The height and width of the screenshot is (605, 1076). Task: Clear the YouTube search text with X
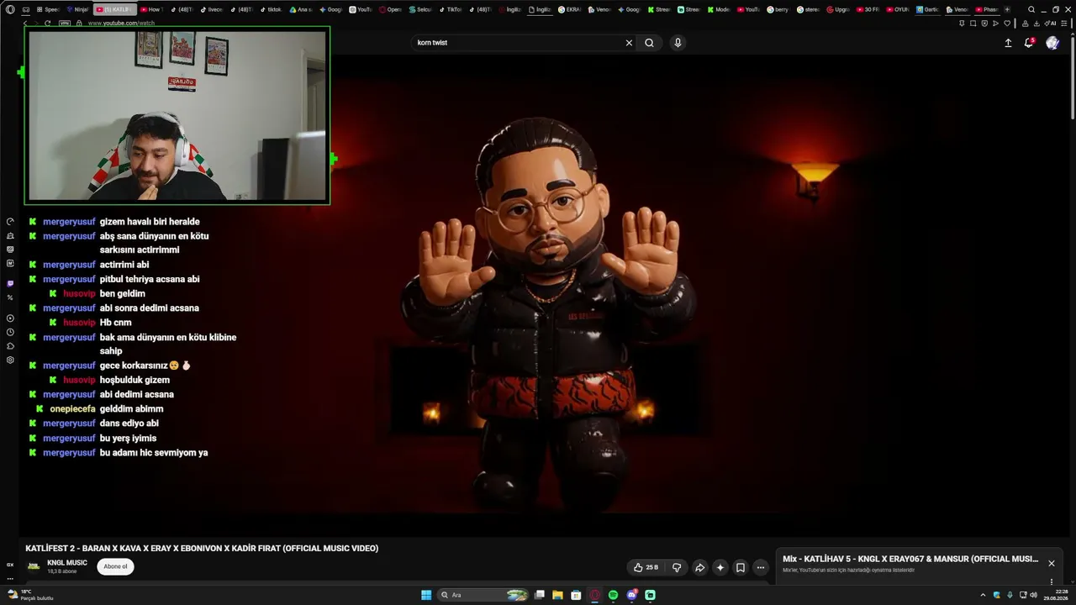629,43
